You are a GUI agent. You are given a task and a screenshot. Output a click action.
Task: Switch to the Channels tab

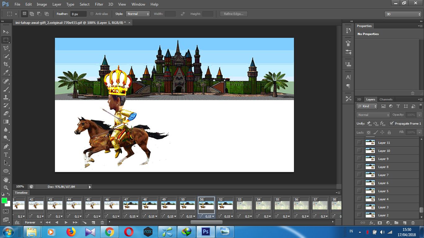pyautogui.click(x=386, y=99)
